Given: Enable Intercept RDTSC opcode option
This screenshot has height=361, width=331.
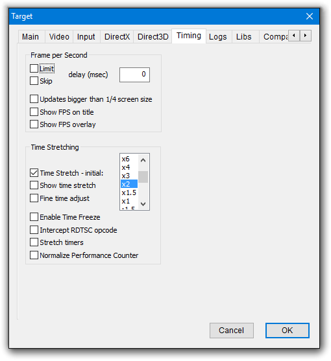Looking at the screenshot, I should (x=34, y=230).
